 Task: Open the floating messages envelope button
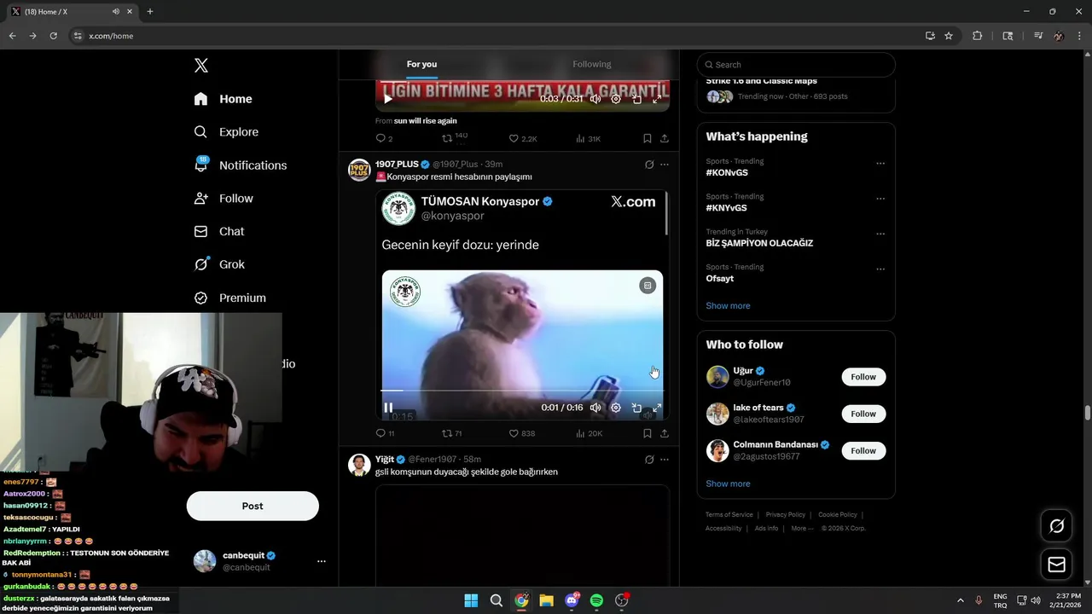pyautogui.click(x=1057, y=565)
